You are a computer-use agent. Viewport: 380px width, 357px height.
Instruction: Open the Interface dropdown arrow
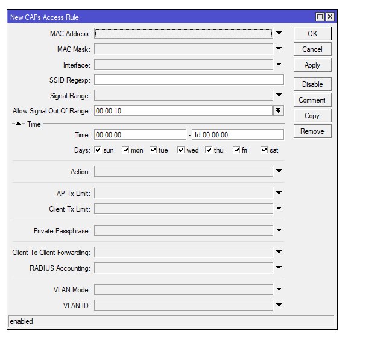279,65
